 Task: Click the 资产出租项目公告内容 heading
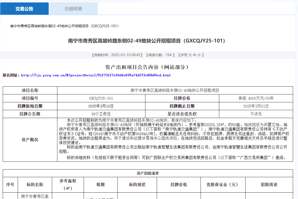click(147, 67)
